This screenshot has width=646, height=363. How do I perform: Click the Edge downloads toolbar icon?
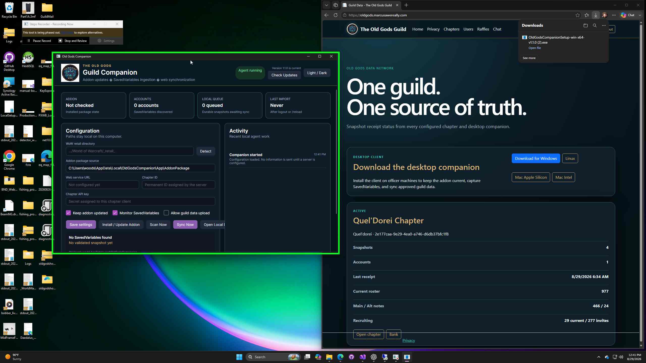[x=596, y=15]
